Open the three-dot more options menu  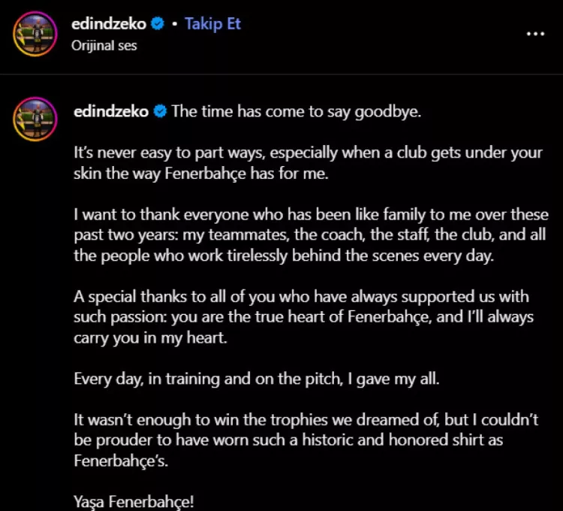point(535,35)
